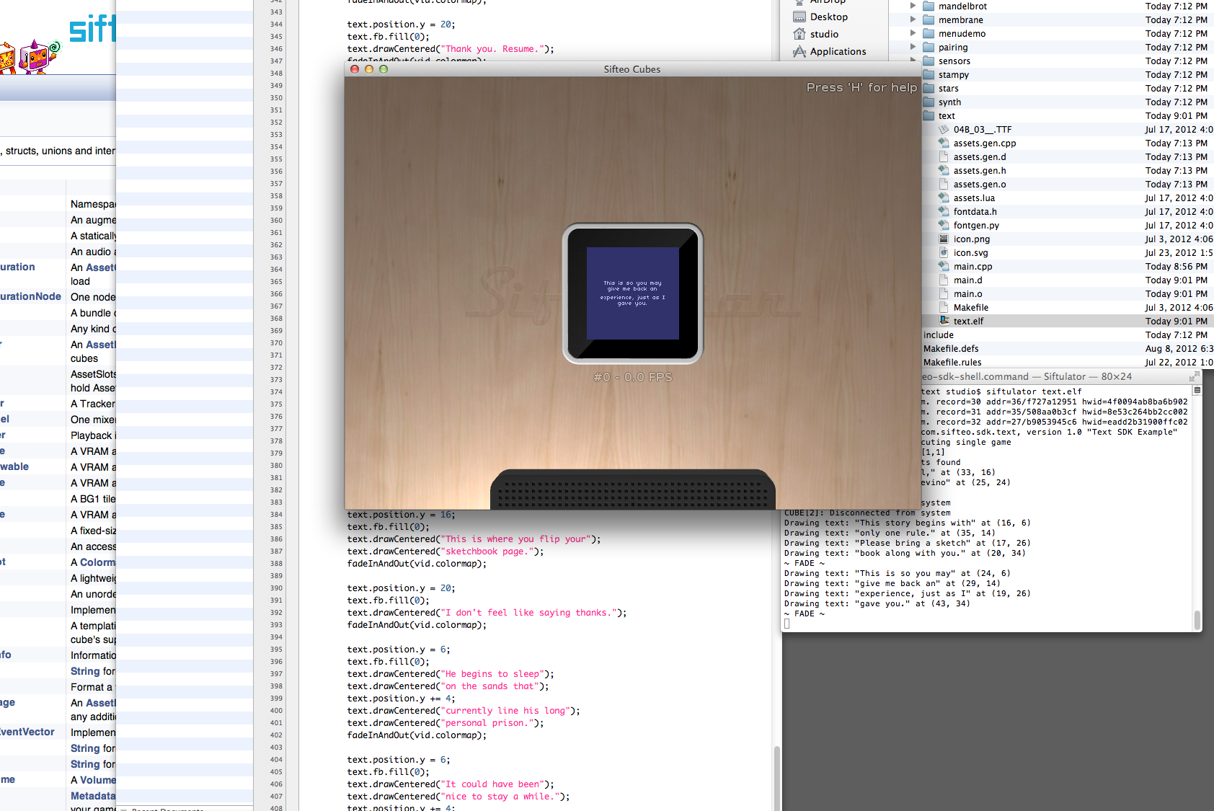This screenshot has height=811, width=1214.
Task: Select the text folder icon
Action: pyautogui.click(x=929, y=115)
